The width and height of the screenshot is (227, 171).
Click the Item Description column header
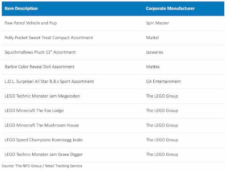(21, 8)
